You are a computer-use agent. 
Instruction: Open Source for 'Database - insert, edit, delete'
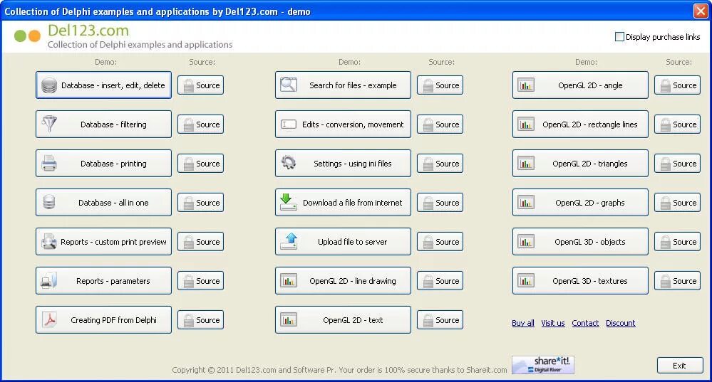click(x=201, y=85)
